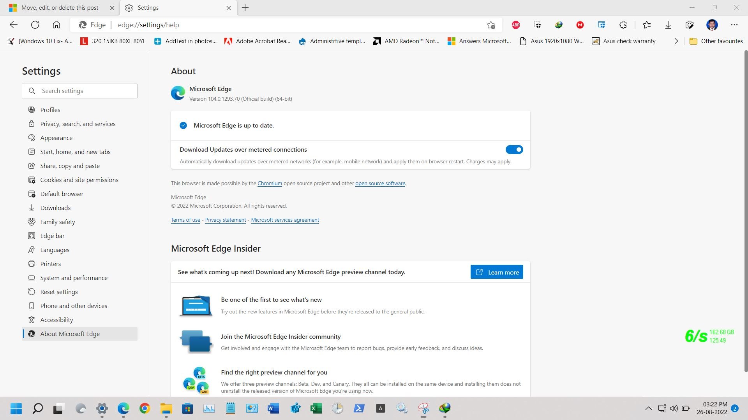Expand the favorites bar overflow chevron
748x420 pixels.
pyautogui.click(x=676, y=41)
